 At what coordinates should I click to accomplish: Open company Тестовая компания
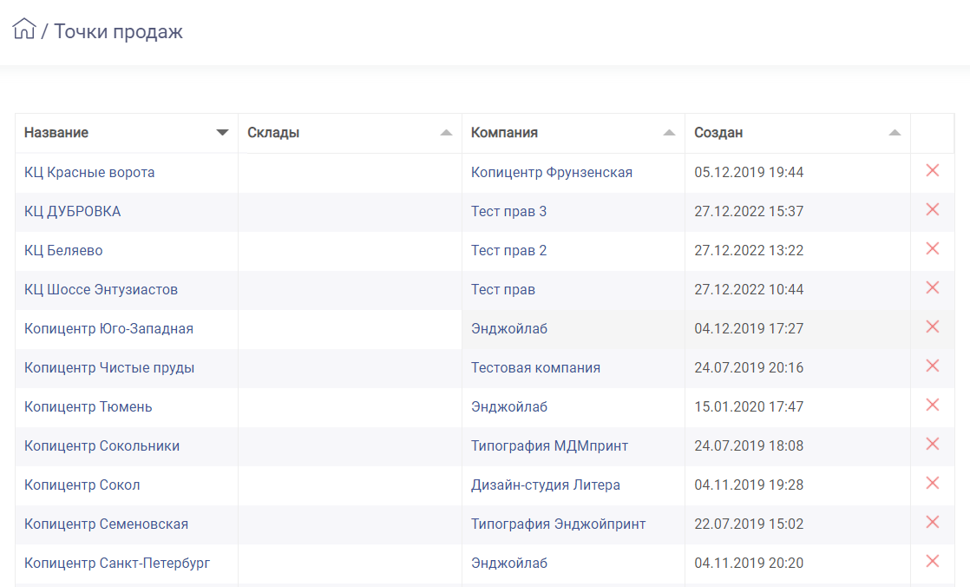click(535, 367)
